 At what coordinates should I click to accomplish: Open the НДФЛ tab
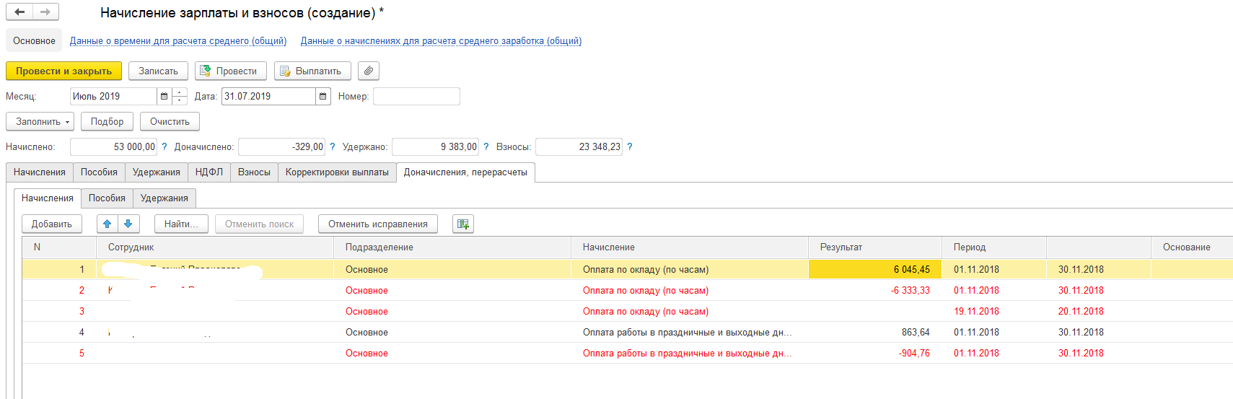tap(209, 172)
